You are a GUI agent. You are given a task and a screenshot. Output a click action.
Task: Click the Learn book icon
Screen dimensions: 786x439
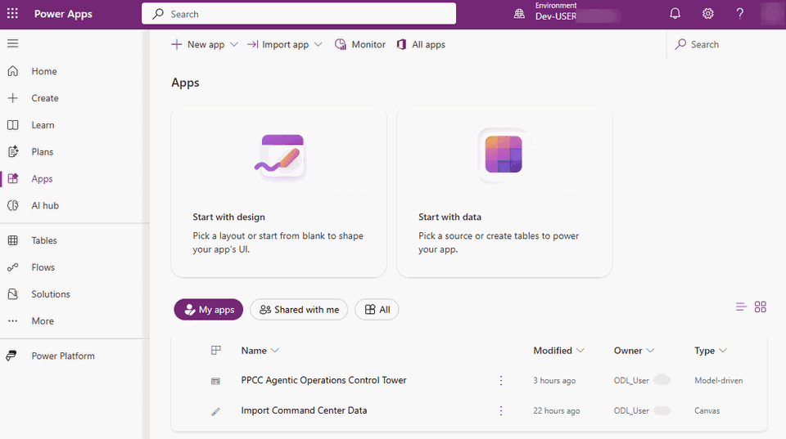12,125
